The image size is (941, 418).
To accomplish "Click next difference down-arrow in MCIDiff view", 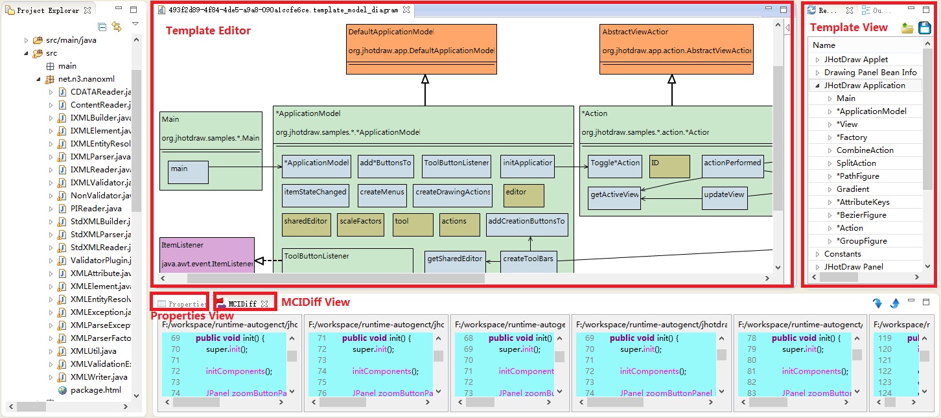I will [x=877, y=303].
